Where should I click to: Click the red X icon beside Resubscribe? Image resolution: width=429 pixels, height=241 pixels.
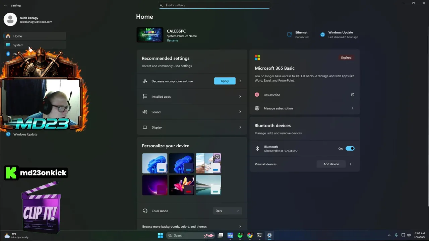pos(257,95)
